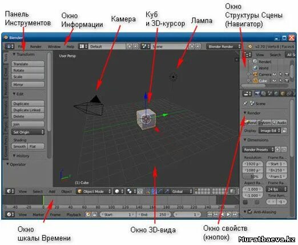
Task: Click the Properties editor type icon
Action: pos(247,94)
